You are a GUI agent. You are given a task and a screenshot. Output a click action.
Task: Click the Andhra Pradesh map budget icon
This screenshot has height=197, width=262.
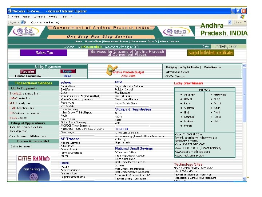[x=111, y=70]
